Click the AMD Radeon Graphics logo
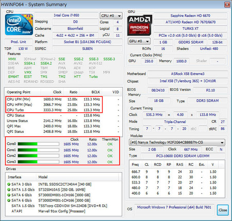Image resolution: width=232 pixels, height=221 pixels. coord(139,25)
